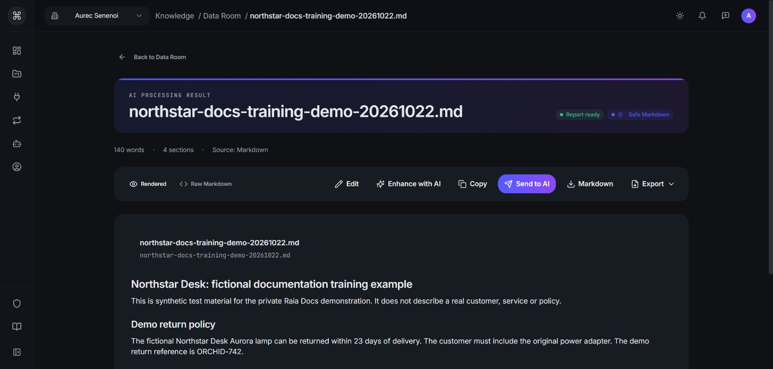The height and width of the screenshot is (369, 773).
Task: Switch to Raw Markdown view
Action: coord(206,184)
